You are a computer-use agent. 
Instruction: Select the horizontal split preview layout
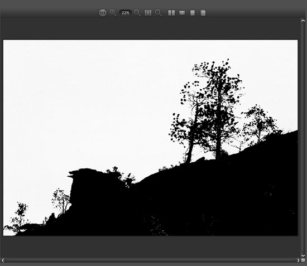tap(182, 13)
